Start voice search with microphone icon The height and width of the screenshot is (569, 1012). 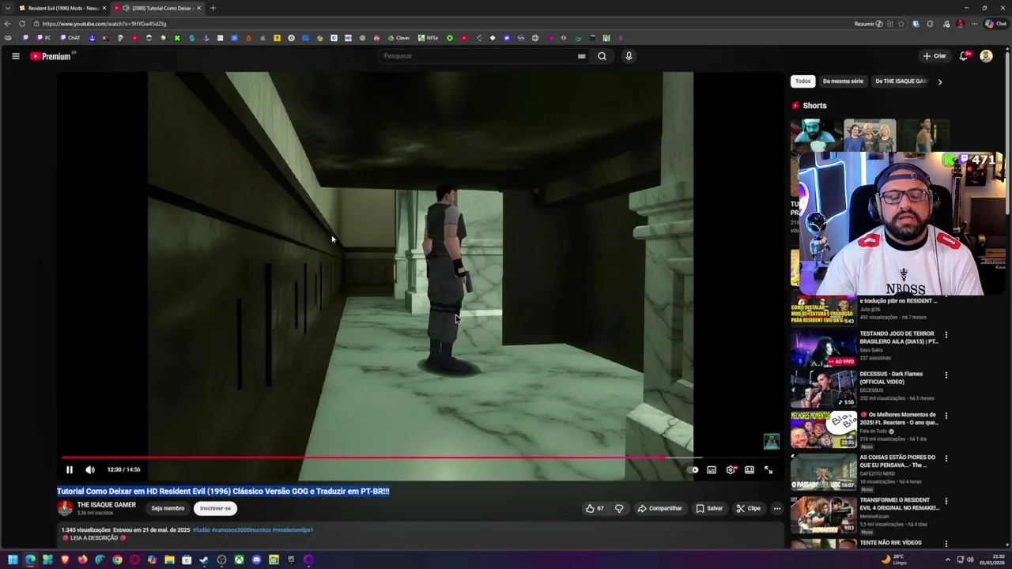coord(629,56)
